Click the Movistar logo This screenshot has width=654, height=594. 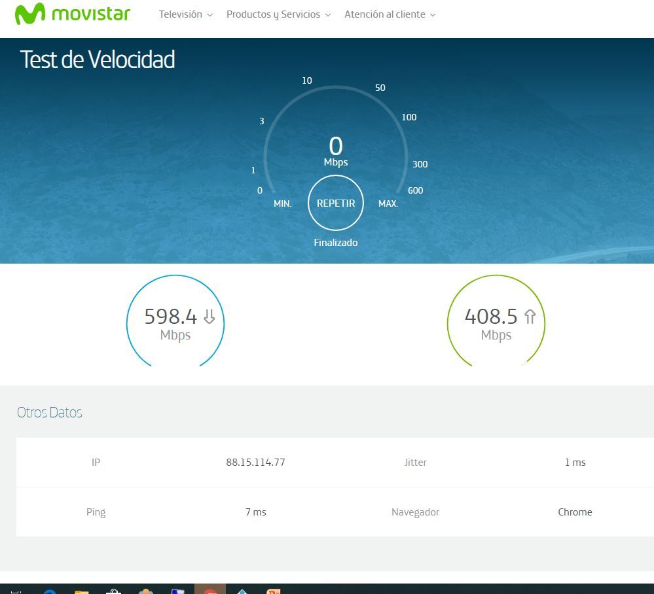click(x=72, y=14)
